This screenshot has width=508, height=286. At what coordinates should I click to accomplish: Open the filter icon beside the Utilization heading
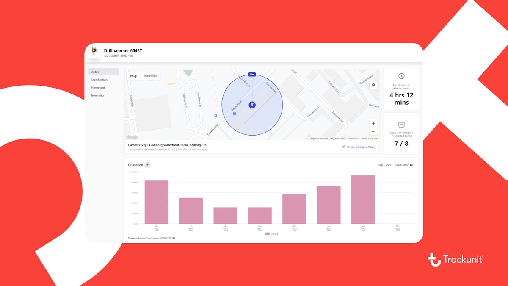coord(147,165)
